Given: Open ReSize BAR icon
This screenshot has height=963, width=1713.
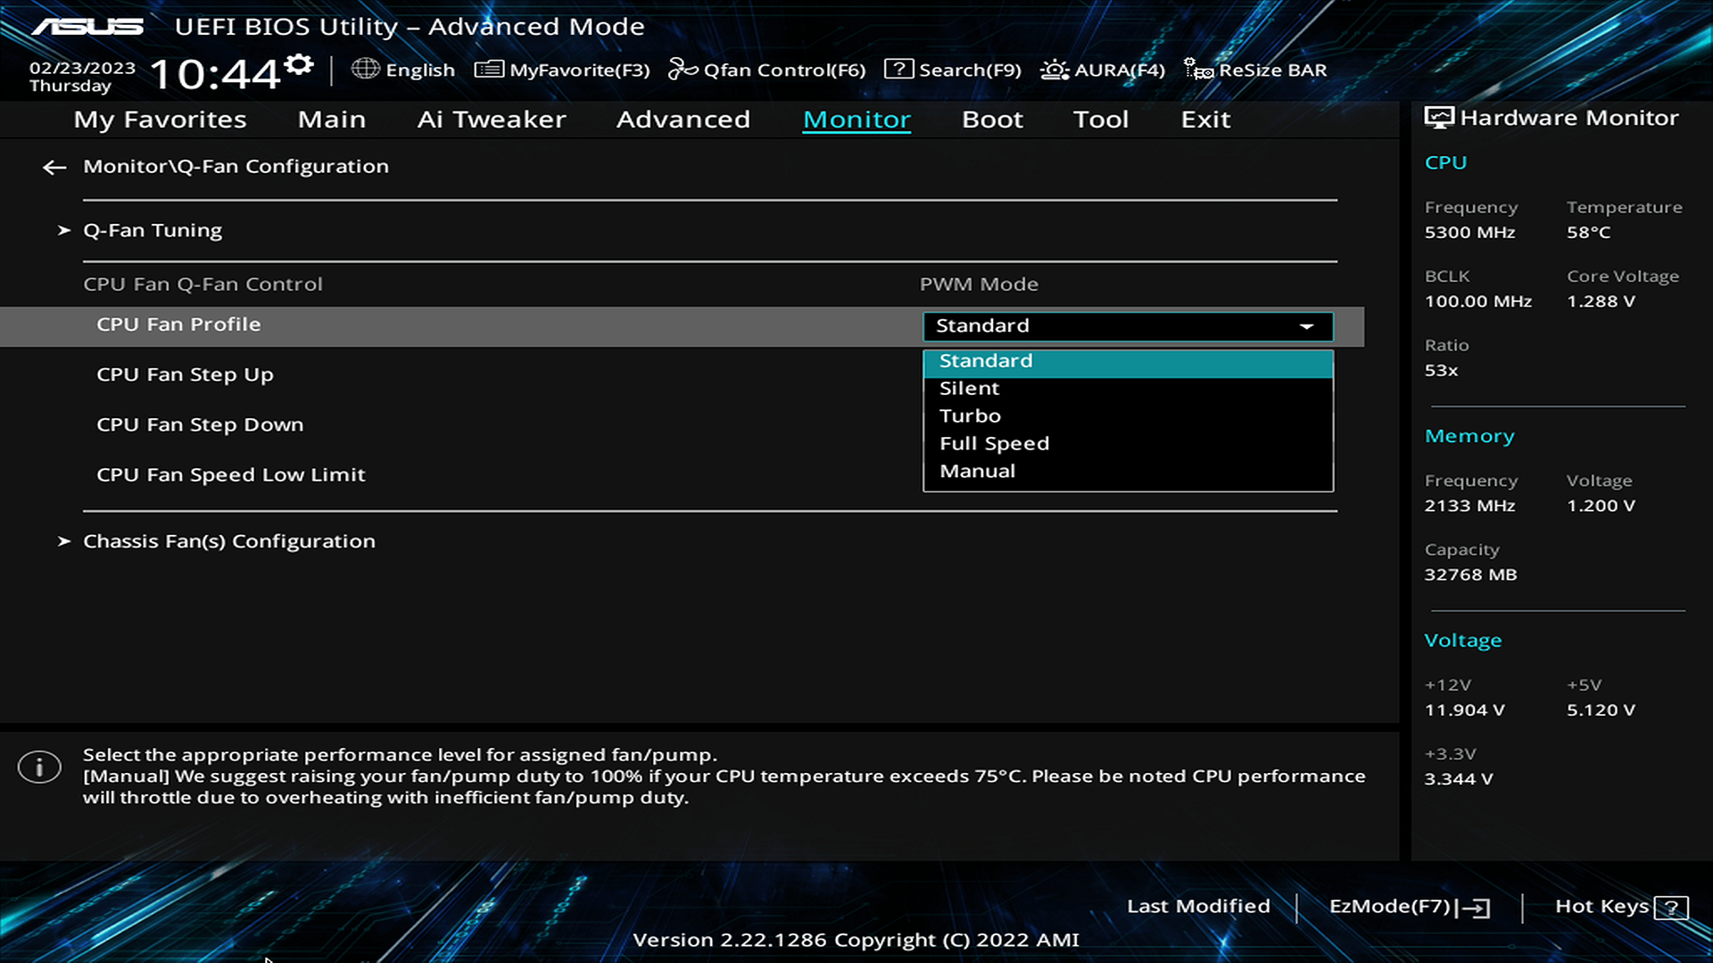Looking at the screenshot, I should 1197,70.
